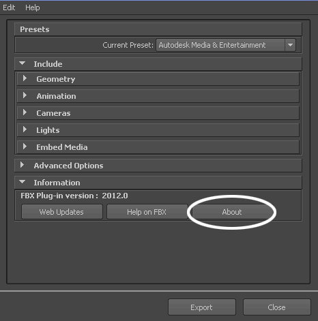Image resolution: width=318 pixels, height=321 pixels.
Task: Collapse the Information section triangle
Action: point(23,182)
